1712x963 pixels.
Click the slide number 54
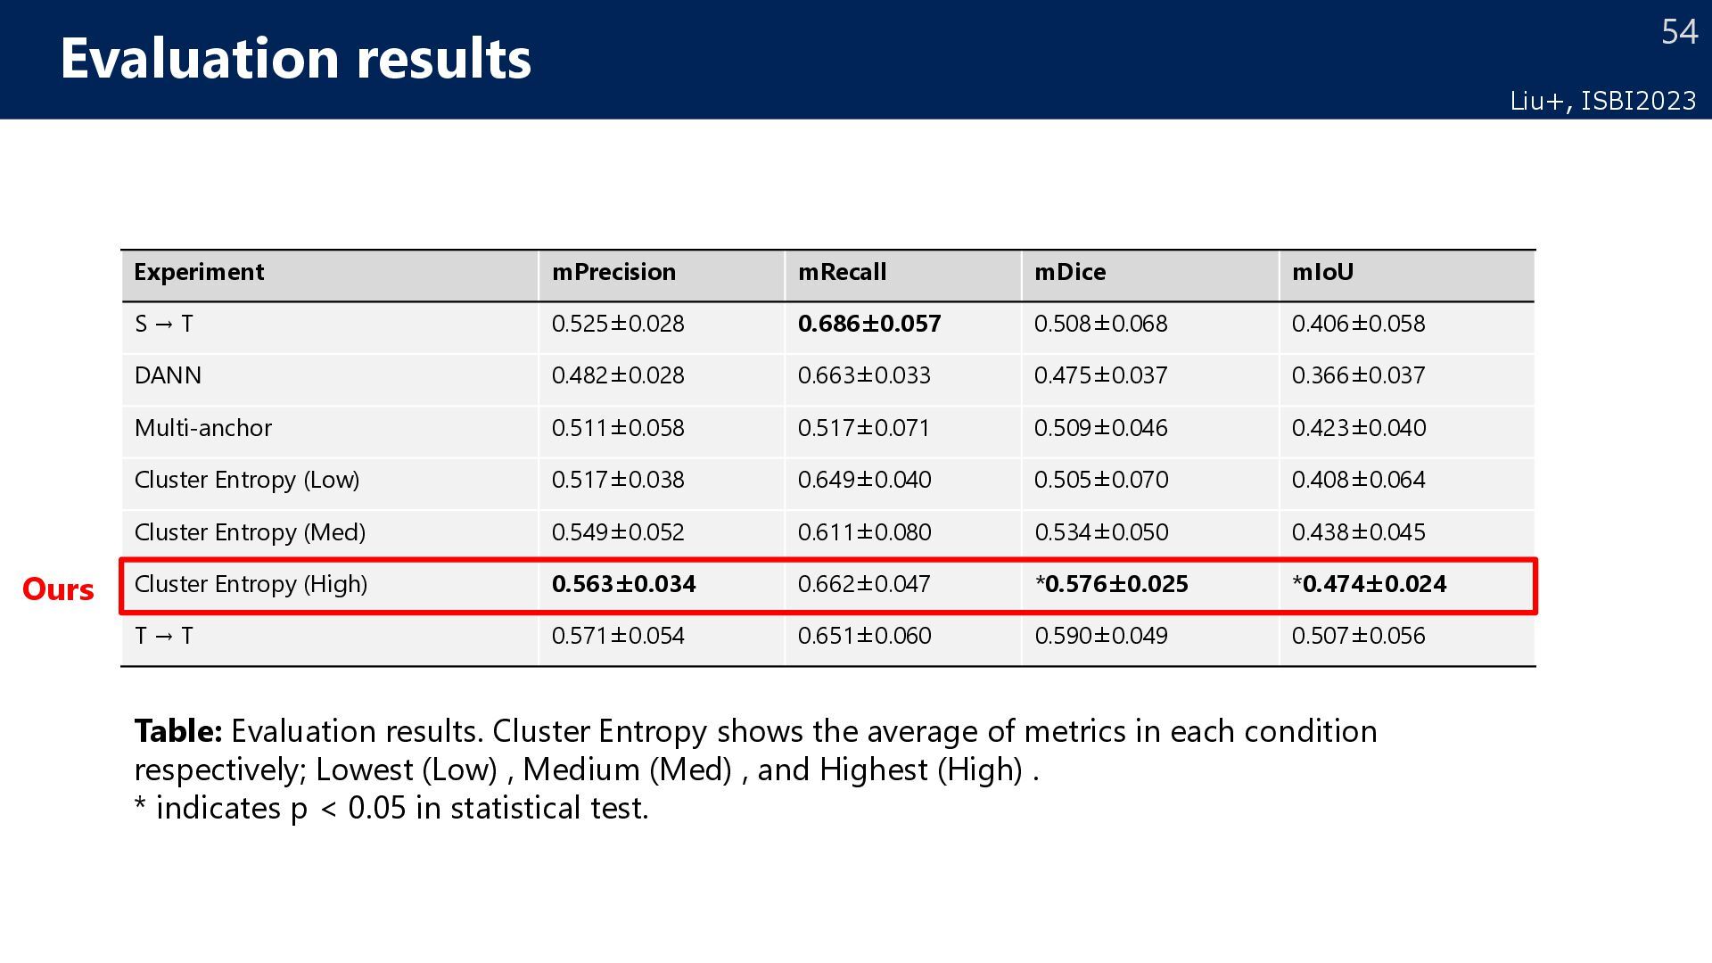coord(1679,33)
